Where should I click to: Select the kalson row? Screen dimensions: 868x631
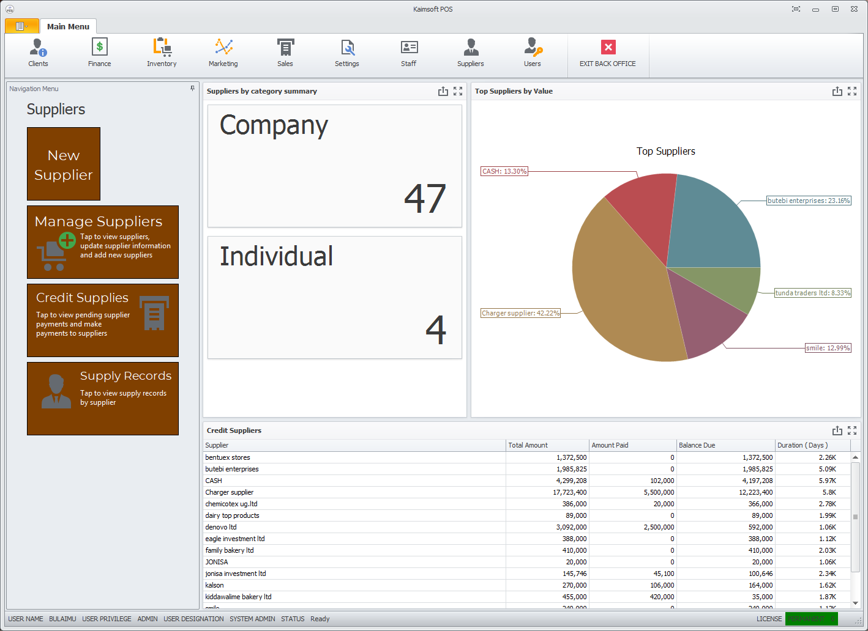click(x=526, y=585)
